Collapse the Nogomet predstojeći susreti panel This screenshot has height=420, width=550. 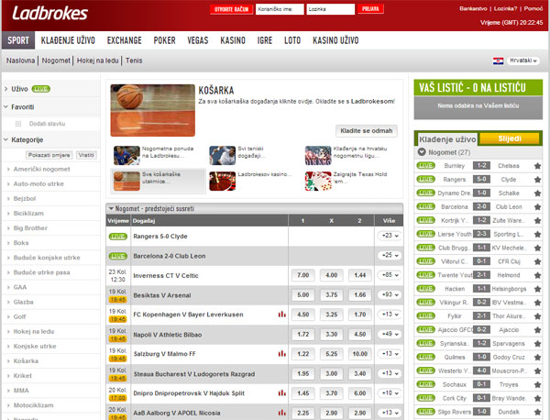coord(111,209)
